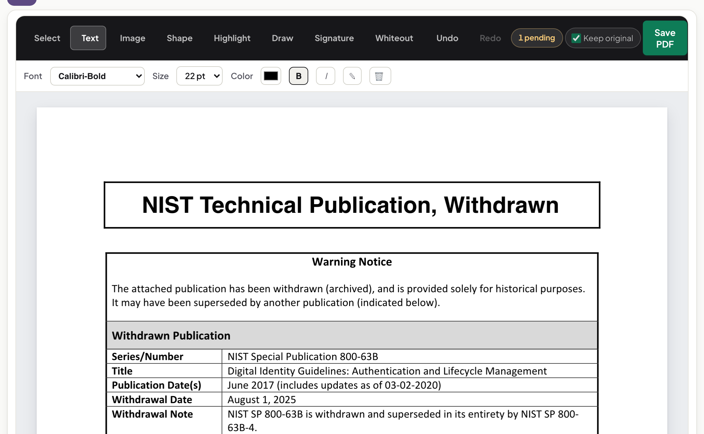Pick the Image tool
Viewport: 704px width, 434px height.
(x=133, y=38)
